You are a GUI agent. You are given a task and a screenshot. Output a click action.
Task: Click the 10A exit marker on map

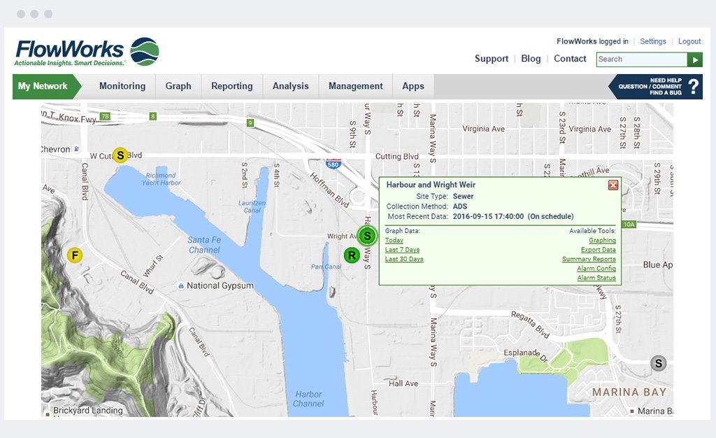point(629,225)
